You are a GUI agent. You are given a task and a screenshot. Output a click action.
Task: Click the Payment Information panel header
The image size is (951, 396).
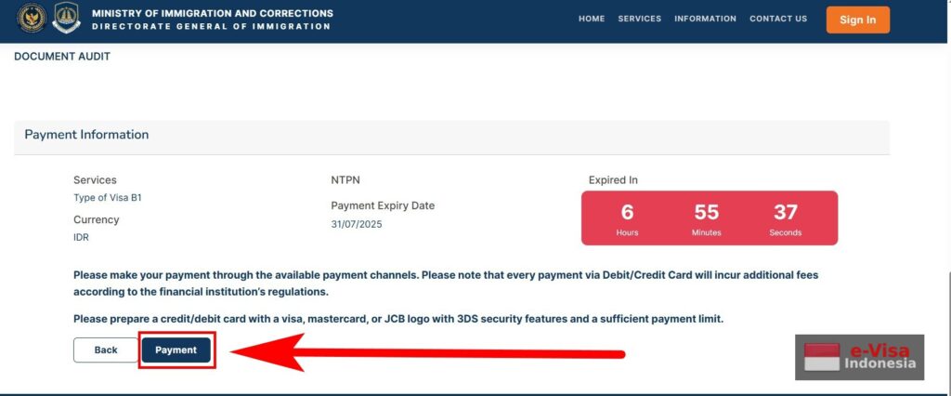click(x=451, y=135)
